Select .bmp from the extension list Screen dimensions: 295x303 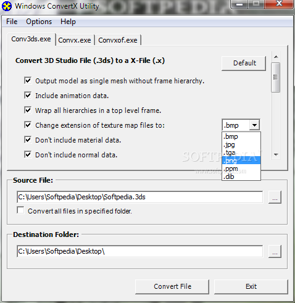(x=241, y=136)
